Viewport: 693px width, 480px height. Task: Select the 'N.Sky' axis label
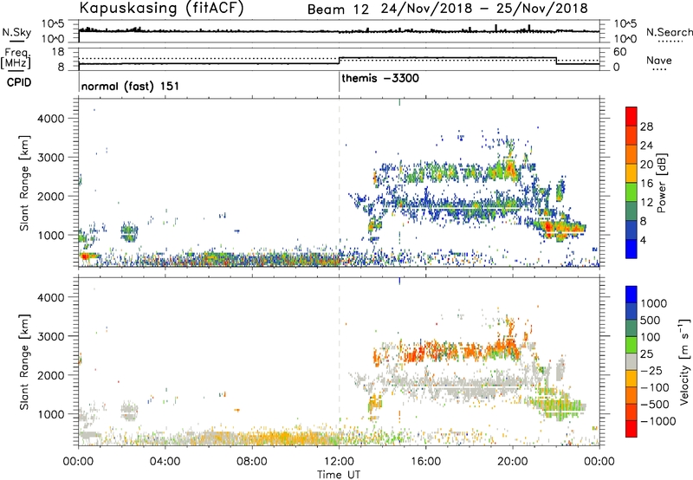coord(16,32)
